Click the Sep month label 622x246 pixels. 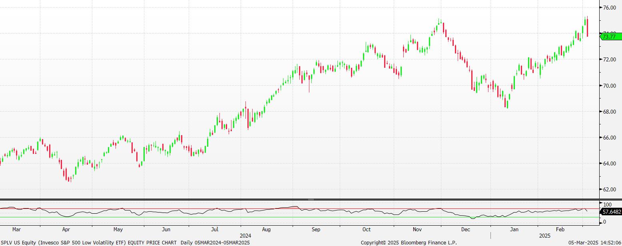tap(316, 230)
